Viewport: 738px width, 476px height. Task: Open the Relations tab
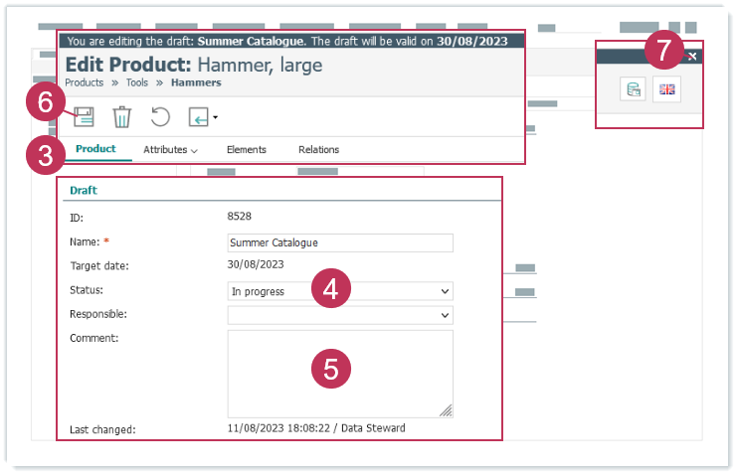pos(318,149)
